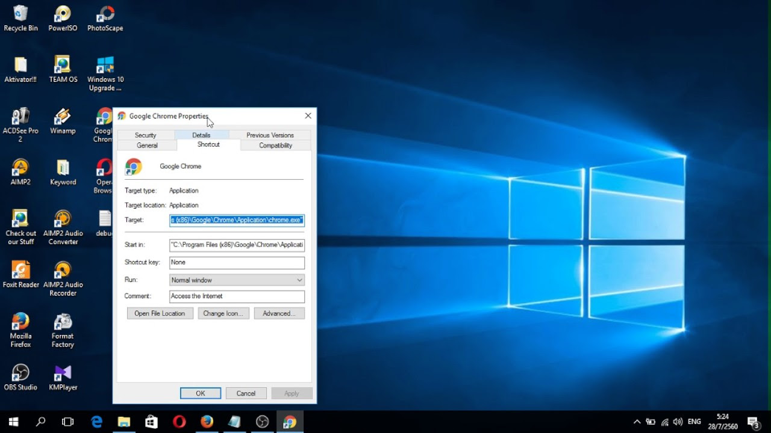This screenshot has width=771, height=433.
Task: Show hidden system tray icons
Action: (637, 422)
